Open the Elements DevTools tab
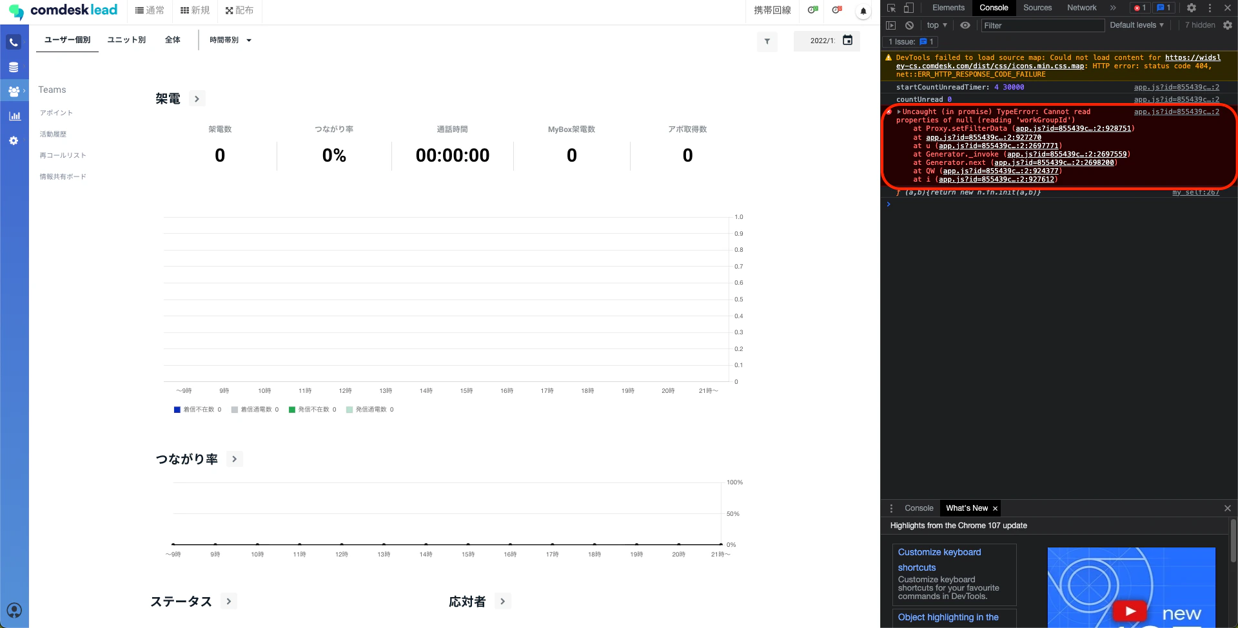The image size is (1238, 628). pos(948,8)
